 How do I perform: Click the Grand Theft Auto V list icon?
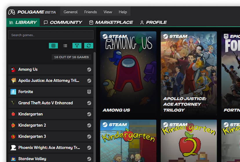[x=13, y=103]
